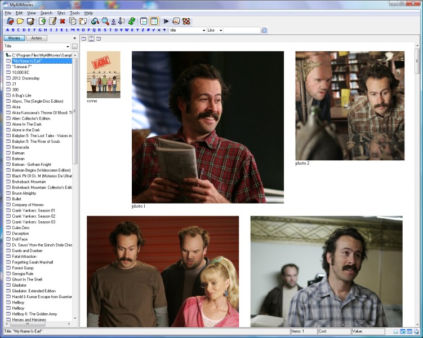This screenshot has width=423, height=338.
Task: Open the Help menu
Action: 88,13
